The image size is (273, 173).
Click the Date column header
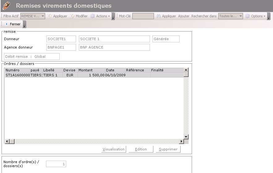coord(115,70)
